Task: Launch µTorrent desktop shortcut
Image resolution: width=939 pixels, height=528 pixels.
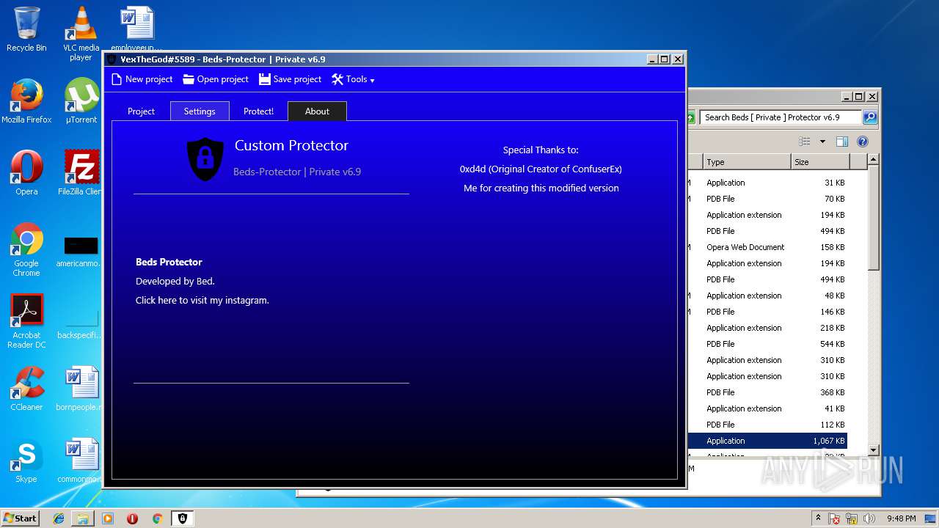Action: point(81,101)
